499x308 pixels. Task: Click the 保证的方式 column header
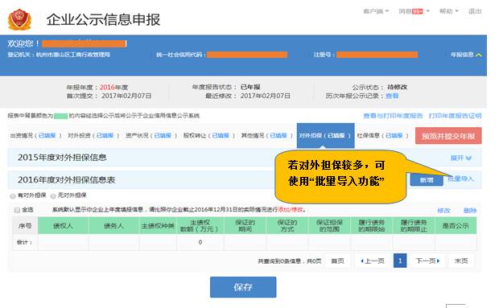pos(287,226)
